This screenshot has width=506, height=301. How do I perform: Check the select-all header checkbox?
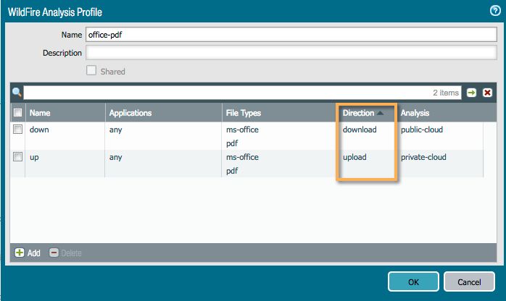pyautogui.click(x=18, y=113)
